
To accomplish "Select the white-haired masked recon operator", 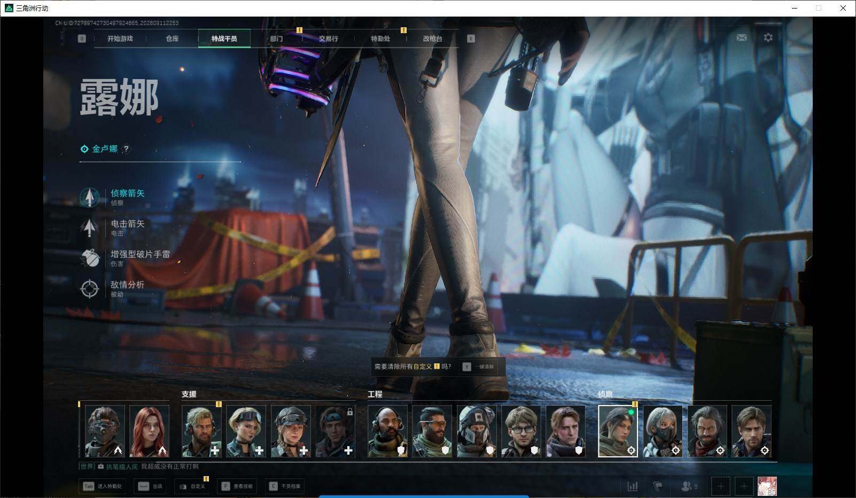I will point(662,431).
